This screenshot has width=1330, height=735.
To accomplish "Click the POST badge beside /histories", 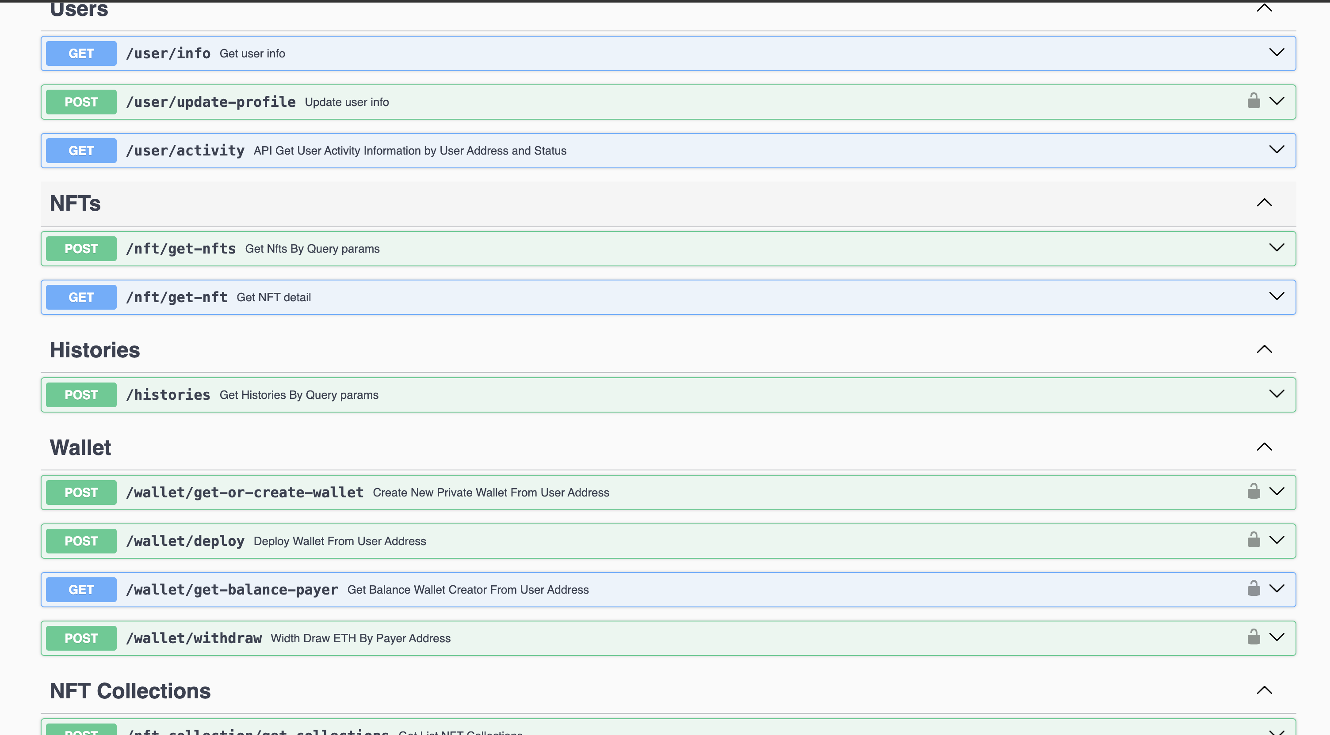I will [80, 394].
